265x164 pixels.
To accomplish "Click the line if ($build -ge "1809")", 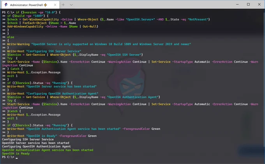I will point(25,16).
